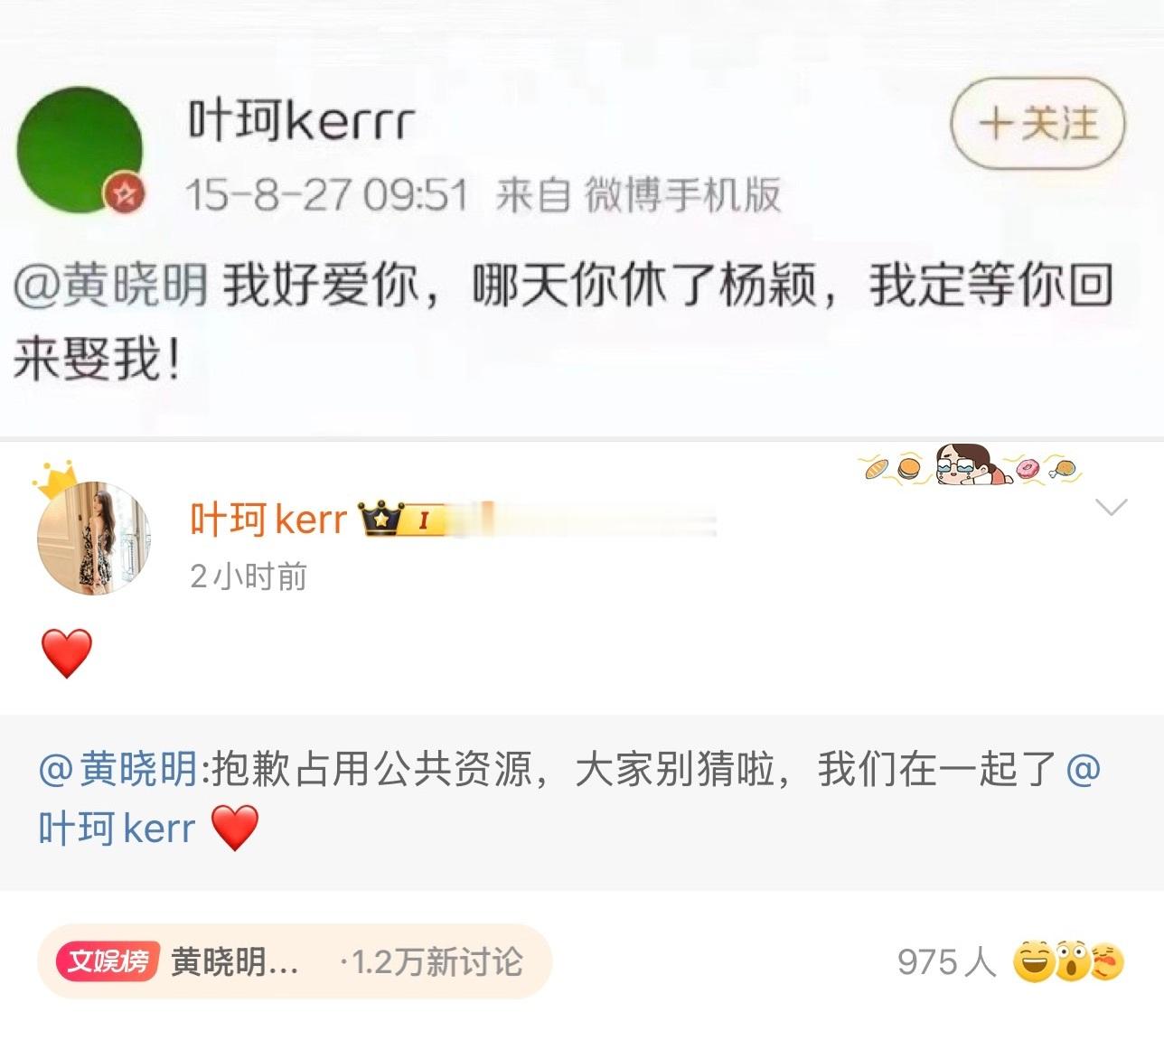Screen dimensions: 1164x1040
Task: Follow 叶珂kerrr with the +关注 button
Action: (1038, 123)
